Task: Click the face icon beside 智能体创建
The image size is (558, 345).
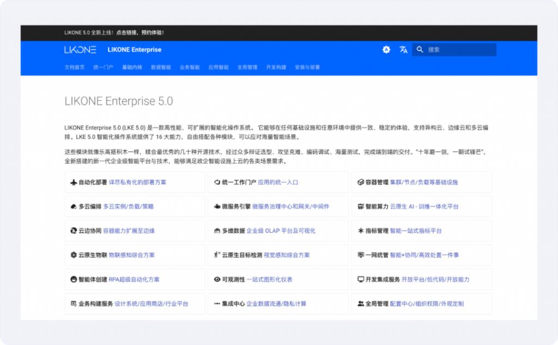Action: tap(74, 280)
